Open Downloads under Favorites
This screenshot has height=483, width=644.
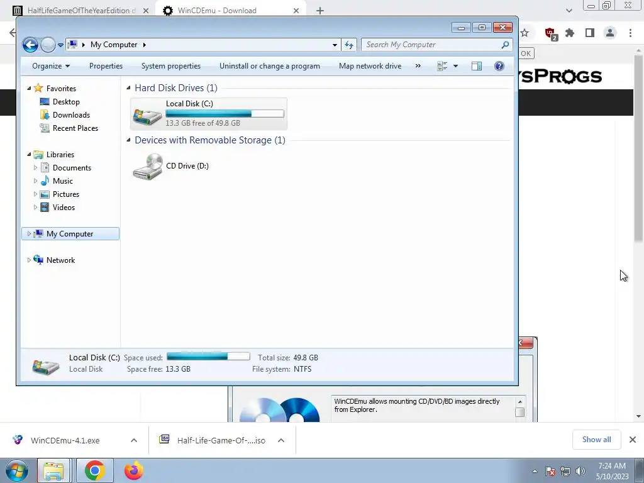(x=71, y=115)
